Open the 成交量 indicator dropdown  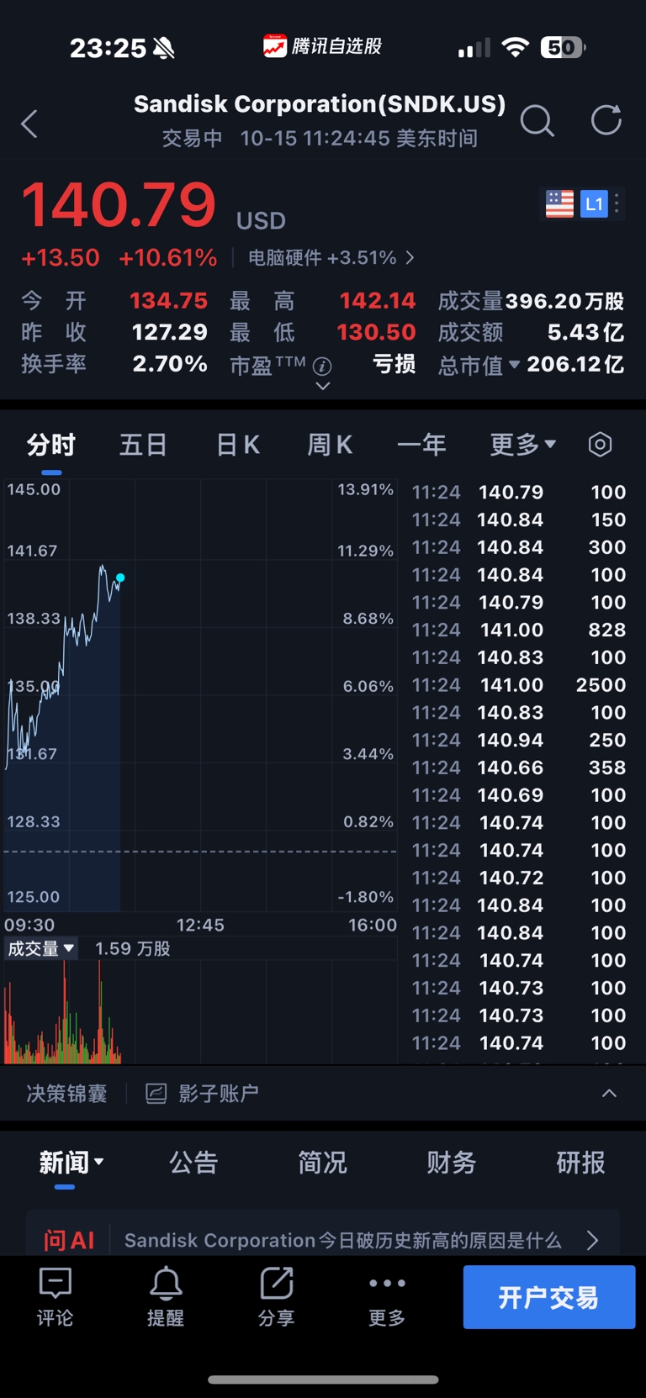tap(41, 948)
